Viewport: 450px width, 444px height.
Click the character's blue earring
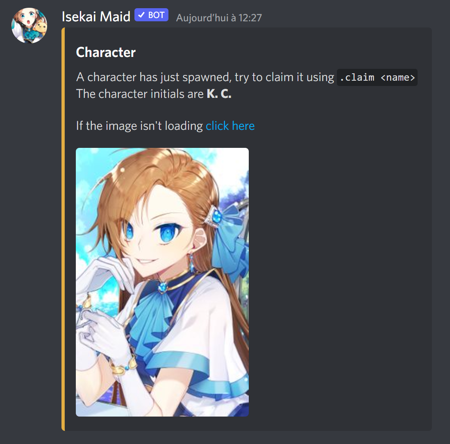pyautogui.click(x=191, y=263)
